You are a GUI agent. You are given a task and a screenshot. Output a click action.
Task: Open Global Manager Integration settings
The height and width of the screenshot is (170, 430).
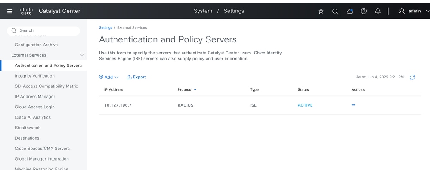42,159
